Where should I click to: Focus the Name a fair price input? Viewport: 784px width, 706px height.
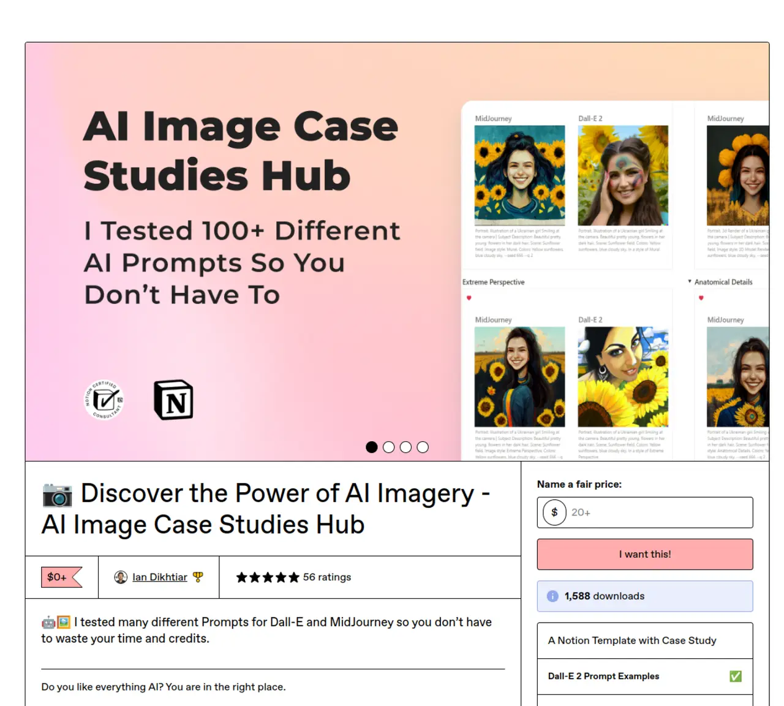point(645,512)
